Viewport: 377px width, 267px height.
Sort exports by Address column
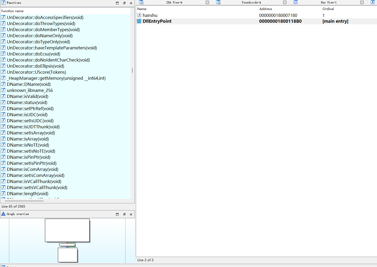point(266,9)
